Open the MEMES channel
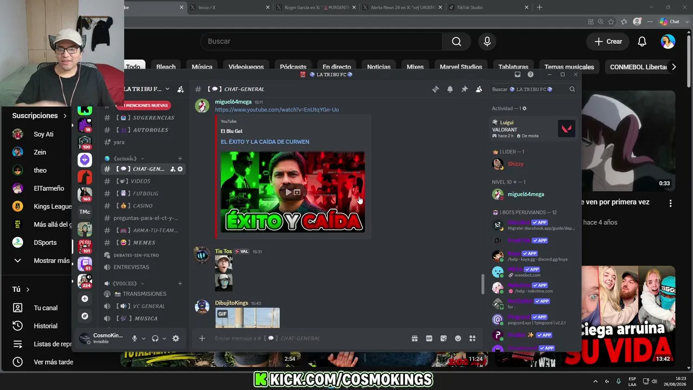Image resolution: width=693 pixels, height=390 pixels. [143, 243]
